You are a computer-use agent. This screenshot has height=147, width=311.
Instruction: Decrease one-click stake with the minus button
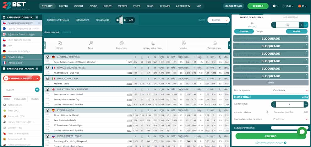click(274, 25)
